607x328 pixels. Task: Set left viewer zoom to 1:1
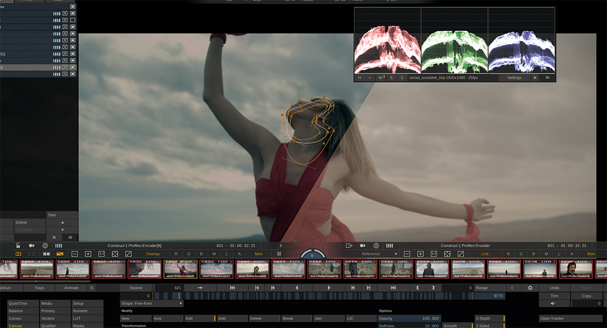tap(101, 254)
